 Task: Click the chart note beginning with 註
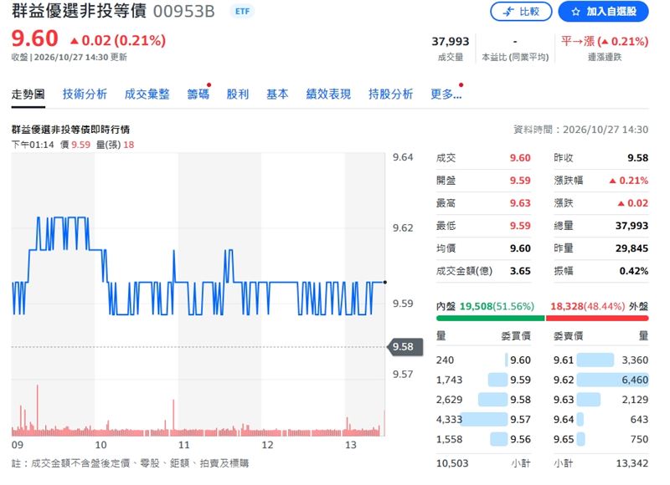pyautogui.click(x=131, y=463)
